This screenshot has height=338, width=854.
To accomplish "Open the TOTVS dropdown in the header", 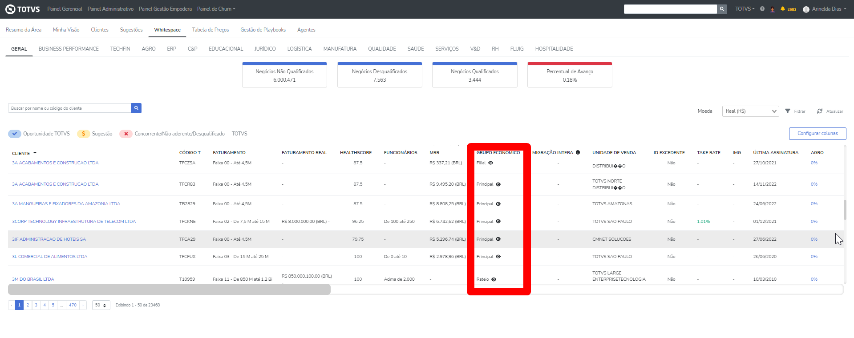I will point(745,9).
